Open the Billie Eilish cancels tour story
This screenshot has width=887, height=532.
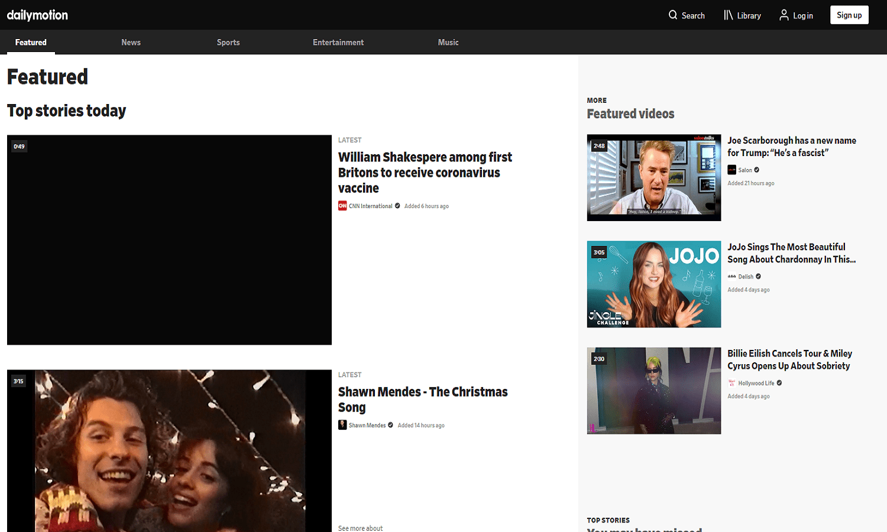click(x=789, y=359)
